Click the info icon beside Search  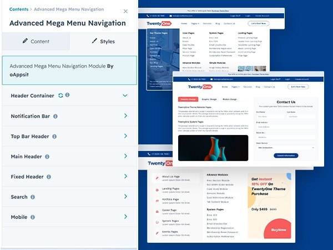click(33, 197)
